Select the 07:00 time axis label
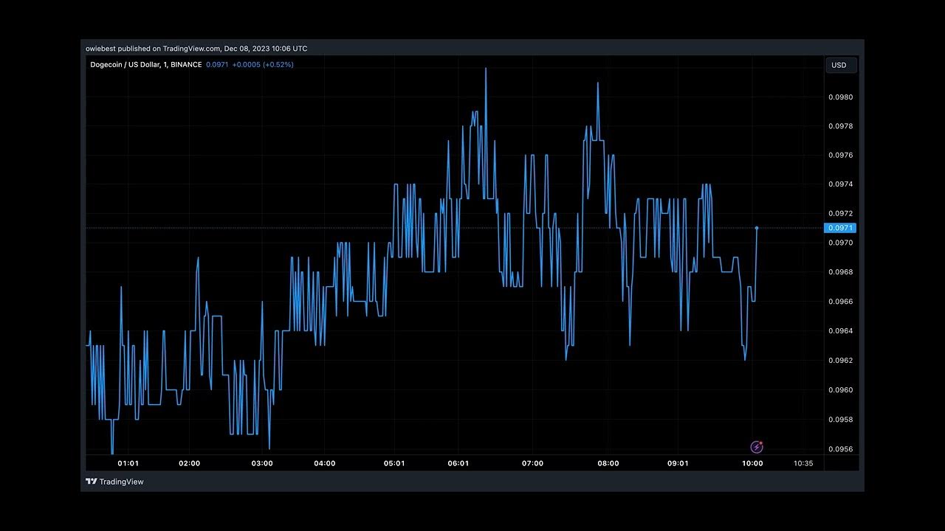 [532, 463]
